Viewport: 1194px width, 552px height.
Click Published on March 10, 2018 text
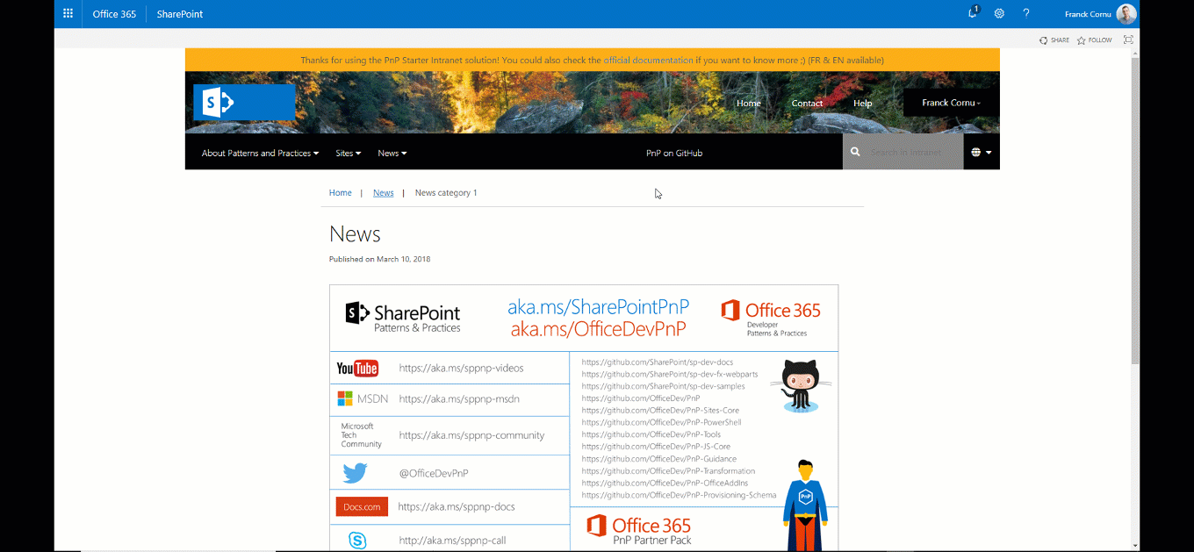[379, 260]
